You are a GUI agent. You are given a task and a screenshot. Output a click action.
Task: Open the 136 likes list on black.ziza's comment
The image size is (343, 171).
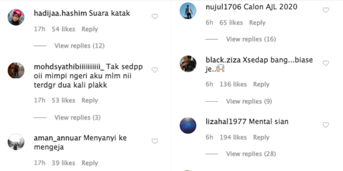233,84
